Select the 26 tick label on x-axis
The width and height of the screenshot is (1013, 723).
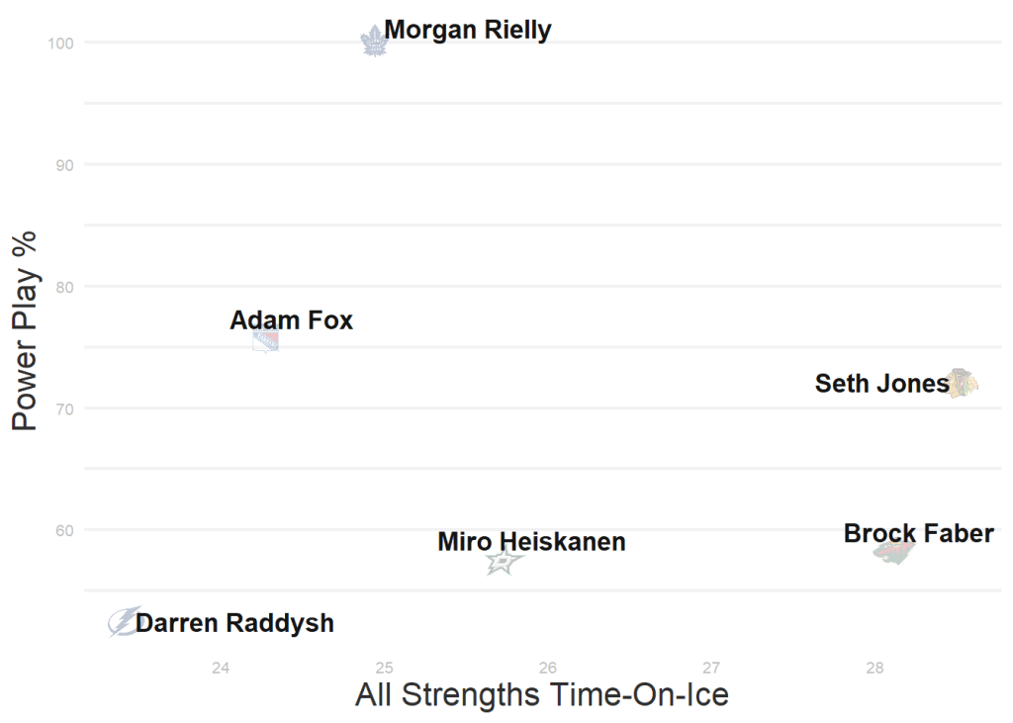(x=548, y=669)
